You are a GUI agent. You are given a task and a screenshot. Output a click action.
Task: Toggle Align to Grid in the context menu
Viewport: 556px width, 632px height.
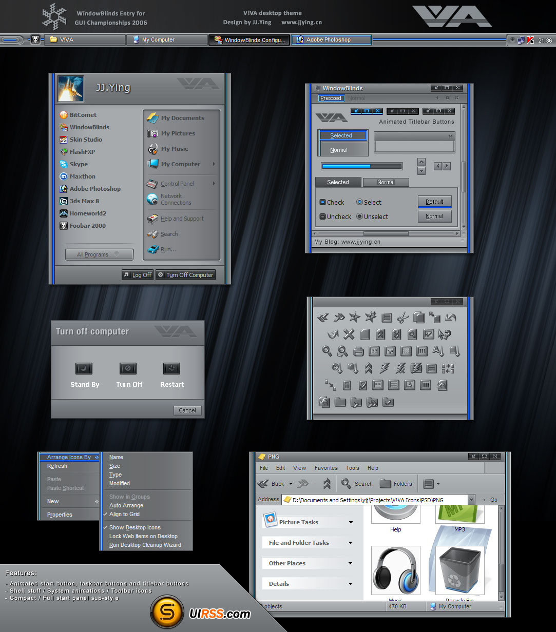146,514
